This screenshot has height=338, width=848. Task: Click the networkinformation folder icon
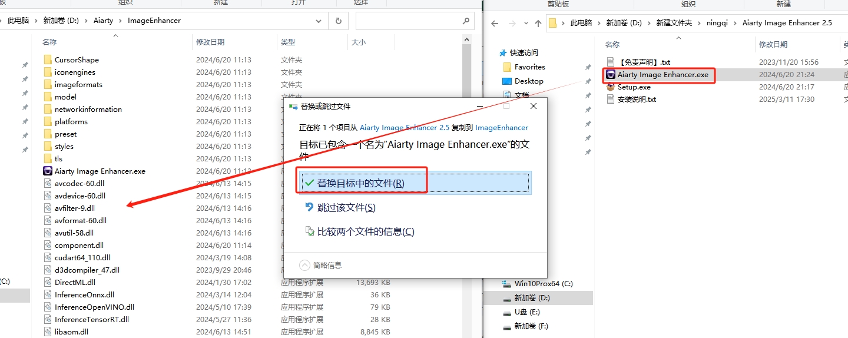[48, 109]
